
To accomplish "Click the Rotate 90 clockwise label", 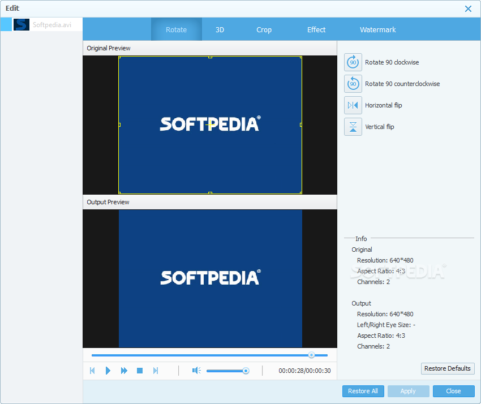I will [x=392, y=62].
